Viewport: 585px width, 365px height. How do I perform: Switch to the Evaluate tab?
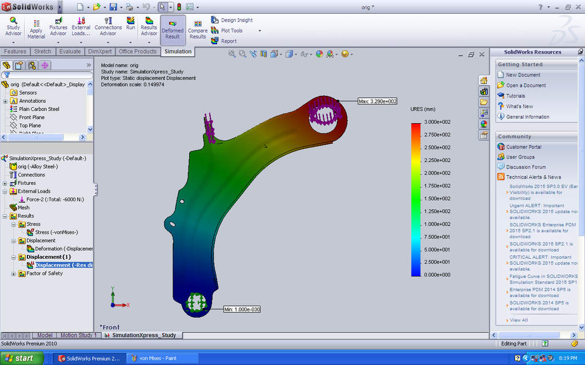click(70, 51)
